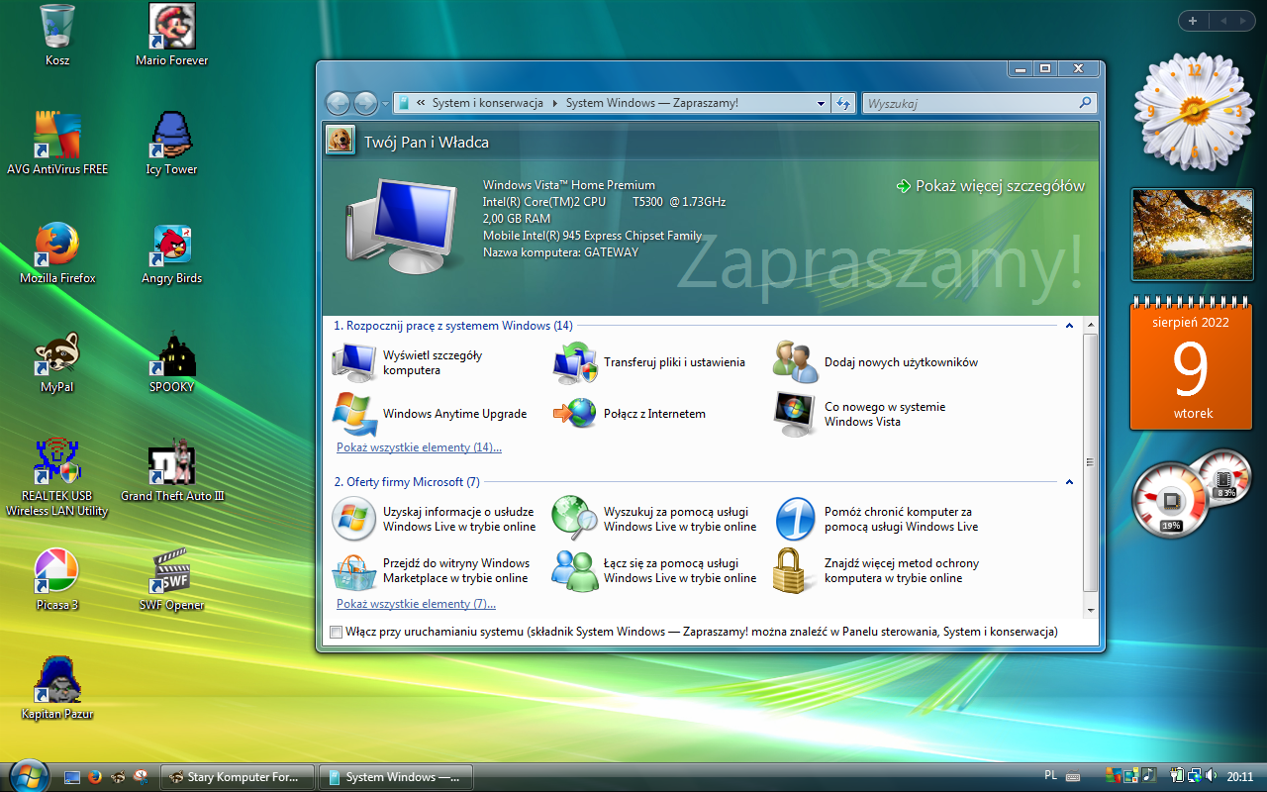Screen dimensions: 1267x792
Task: Click the user account dog picture
Action: (x=340, y=141)
